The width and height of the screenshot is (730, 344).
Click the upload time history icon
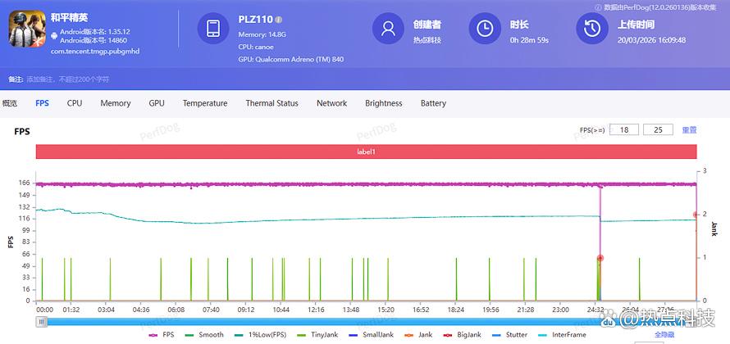(591, 29)
